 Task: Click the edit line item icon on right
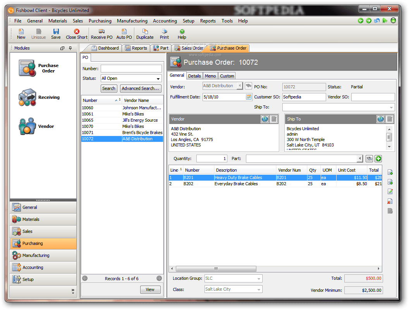[390, 191]
